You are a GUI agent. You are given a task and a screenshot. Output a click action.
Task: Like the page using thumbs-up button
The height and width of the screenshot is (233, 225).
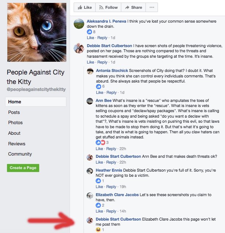(84, 7)
